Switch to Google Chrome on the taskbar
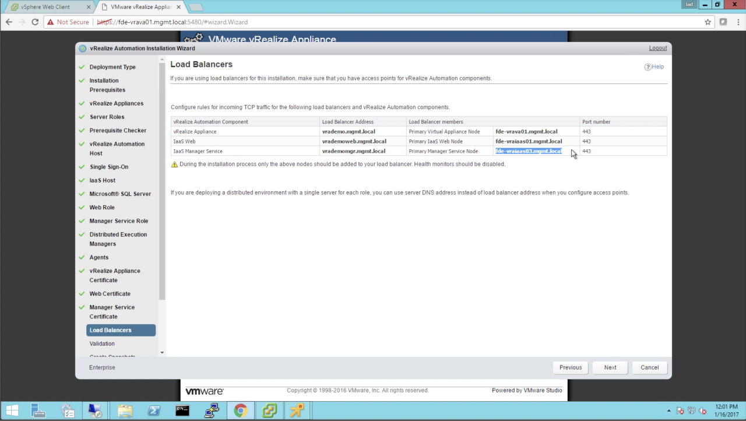 point(240,411)
